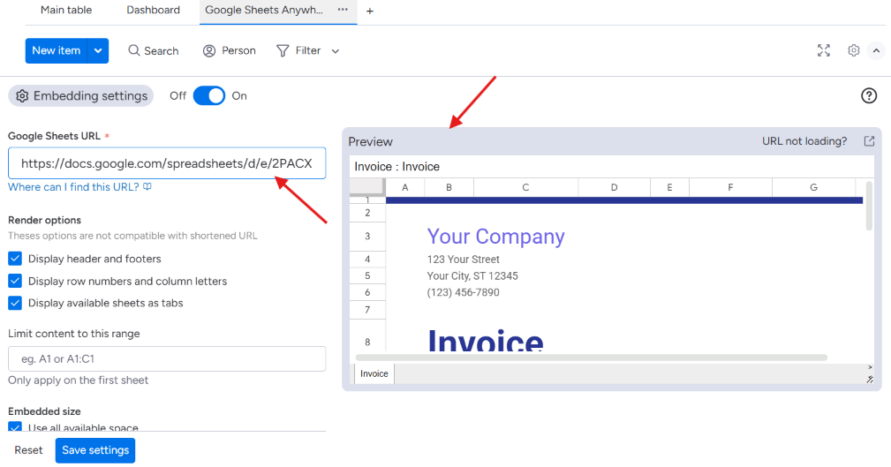Select column B header in preview
The height and width of the screenshot is (467, 891).
pos(449,187)
